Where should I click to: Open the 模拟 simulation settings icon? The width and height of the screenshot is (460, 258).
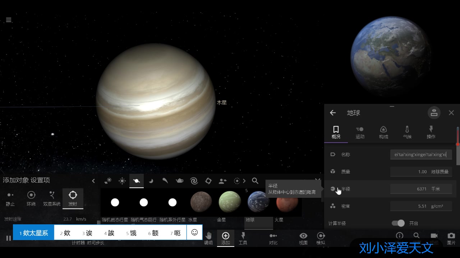pyautogui.click(x=321, y=236)
